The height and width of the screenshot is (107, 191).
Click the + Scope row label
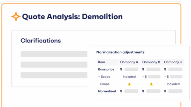coord(104,77)
